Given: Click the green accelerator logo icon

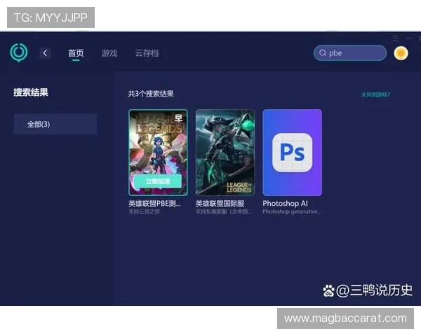Looking at the screenshot, I should tap(19, 52).
